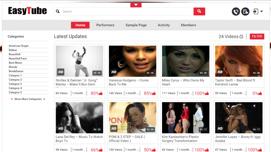Select Best Music category
The width and height of the screenshot is (271, 152).
pos(15,62)
